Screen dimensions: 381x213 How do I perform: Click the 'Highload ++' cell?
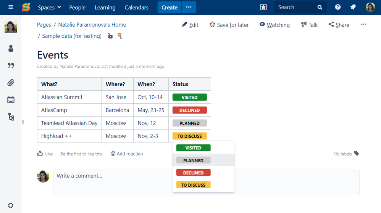[x=69, y=136]
